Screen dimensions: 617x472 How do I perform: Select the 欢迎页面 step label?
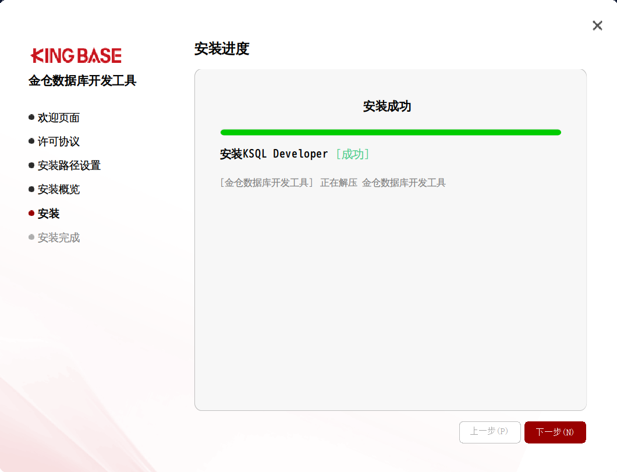click(x=59, y=118)
